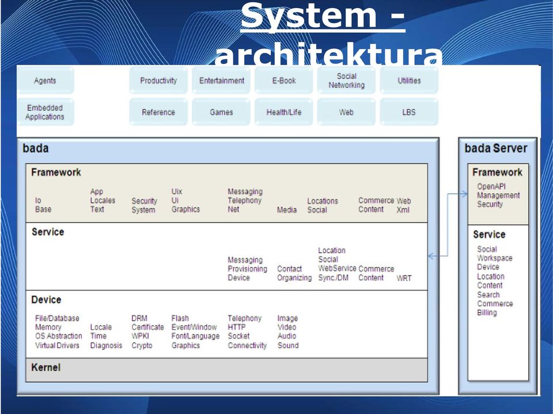The image size is (553, 414).
Task: Click the 'Base' entry in Framework
Action: (x=43, y=209)
